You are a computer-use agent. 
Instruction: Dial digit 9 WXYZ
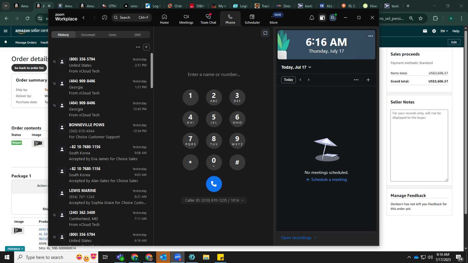click(x=237, y=141)
